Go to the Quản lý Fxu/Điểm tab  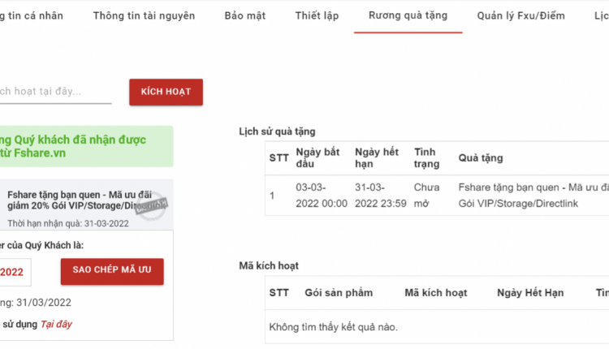pos(520,15)
